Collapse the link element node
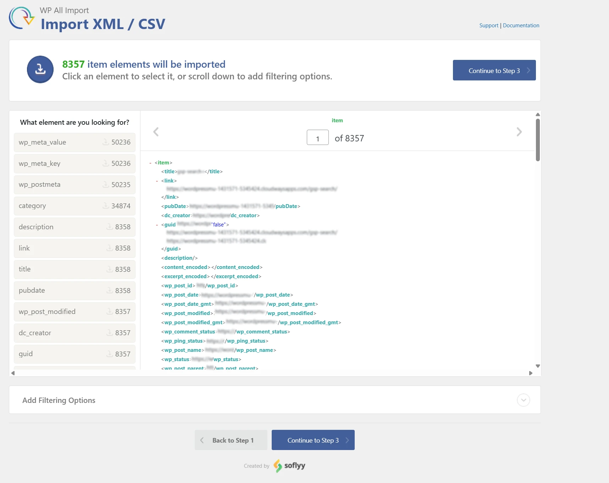This screenshot has height=483, width=609. [x=157, y=181]
